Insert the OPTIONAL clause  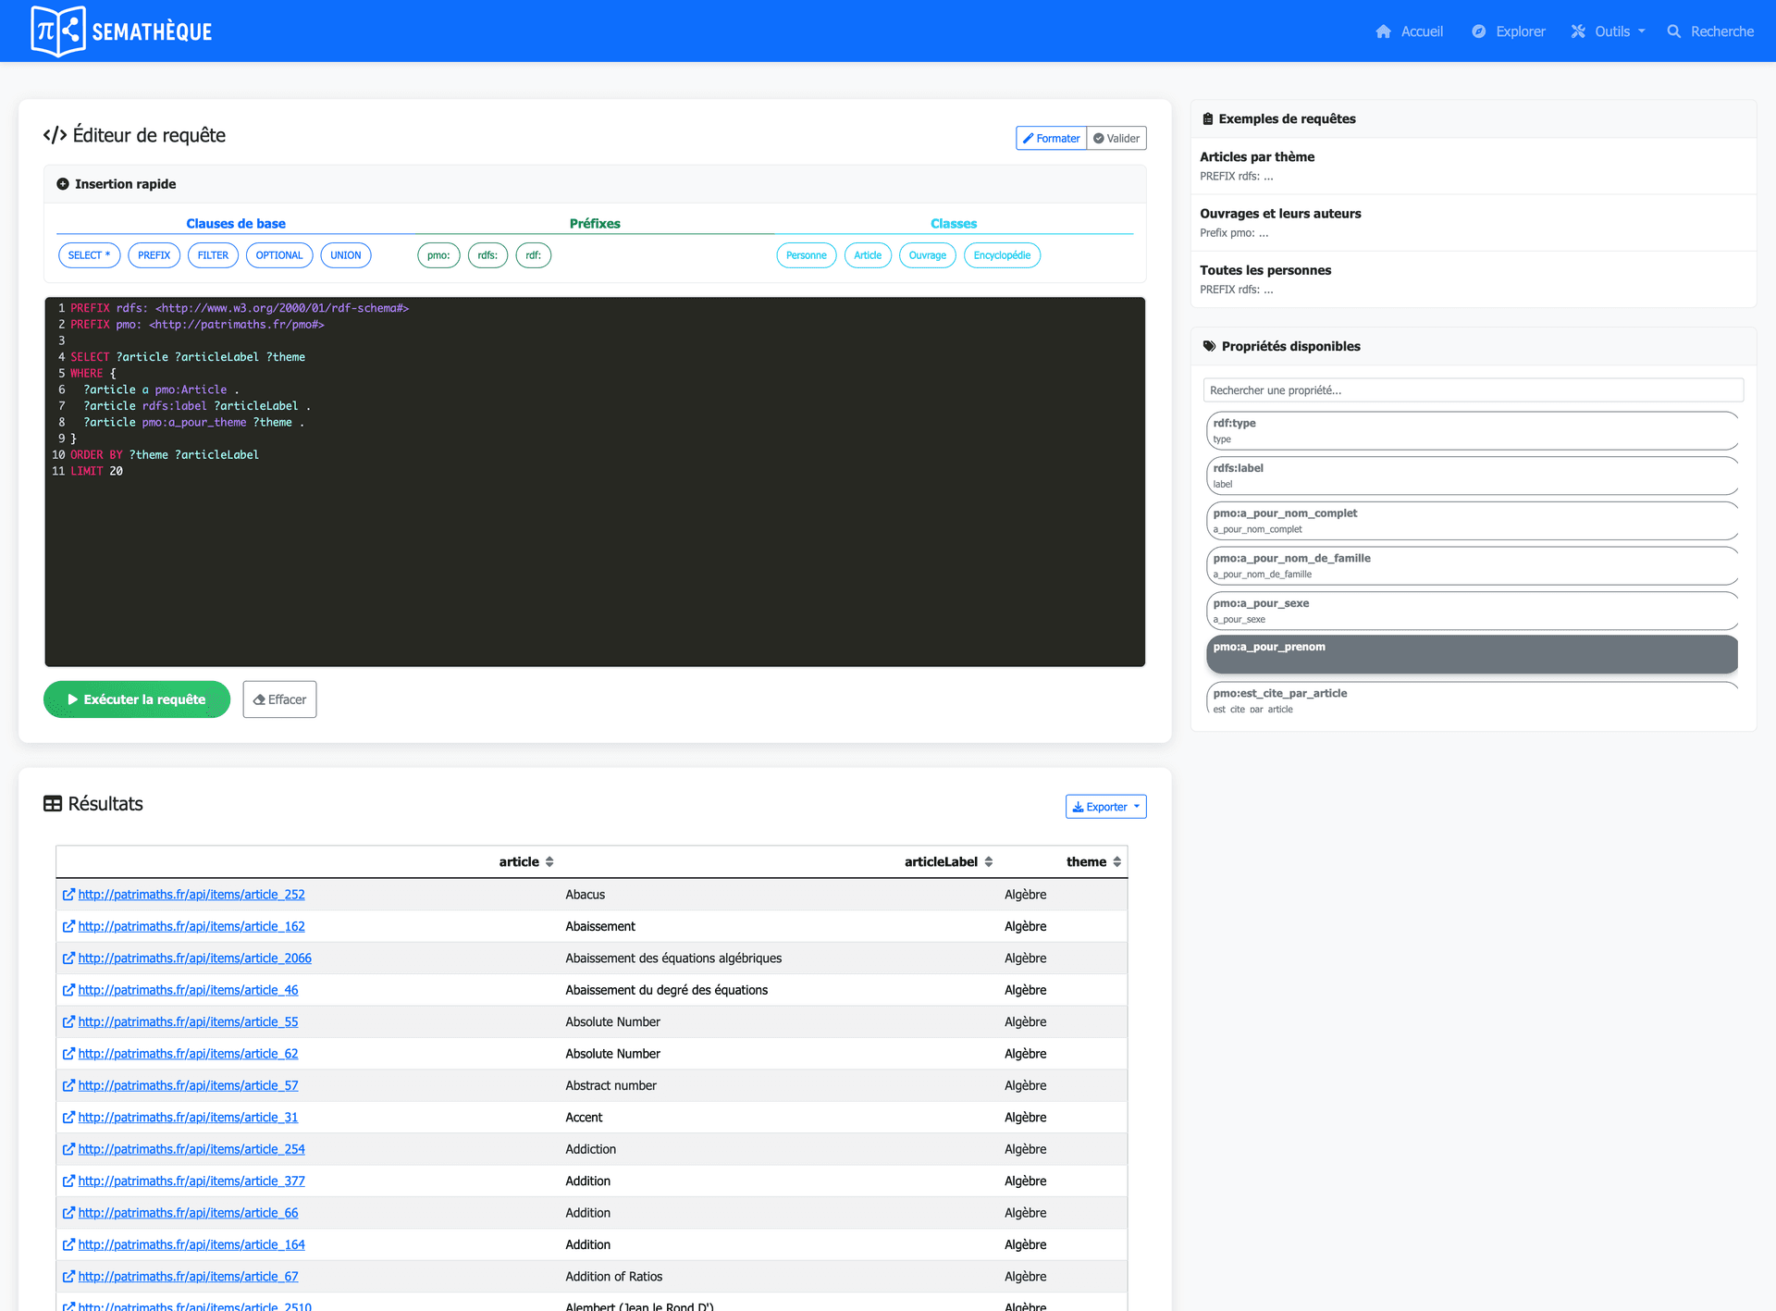coord(279,255)
